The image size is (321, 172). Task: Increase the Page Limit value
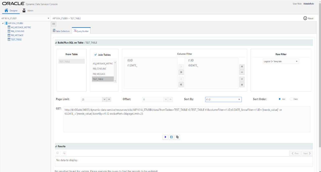pos(109,99)
